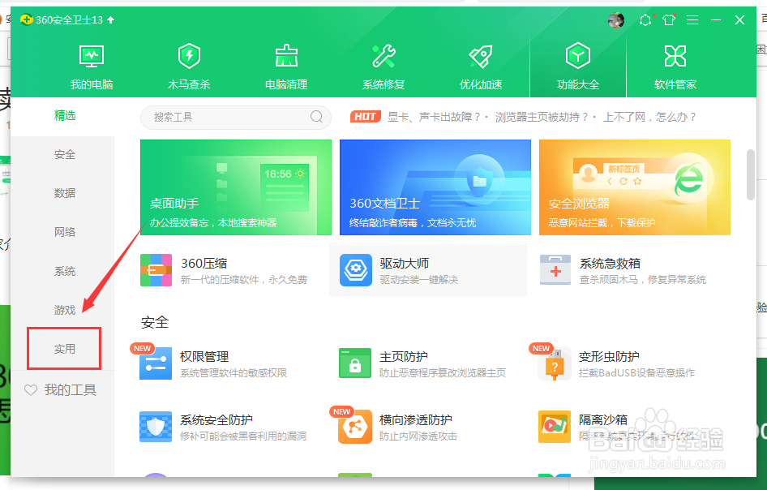Open 360压缩 tool

224,270
